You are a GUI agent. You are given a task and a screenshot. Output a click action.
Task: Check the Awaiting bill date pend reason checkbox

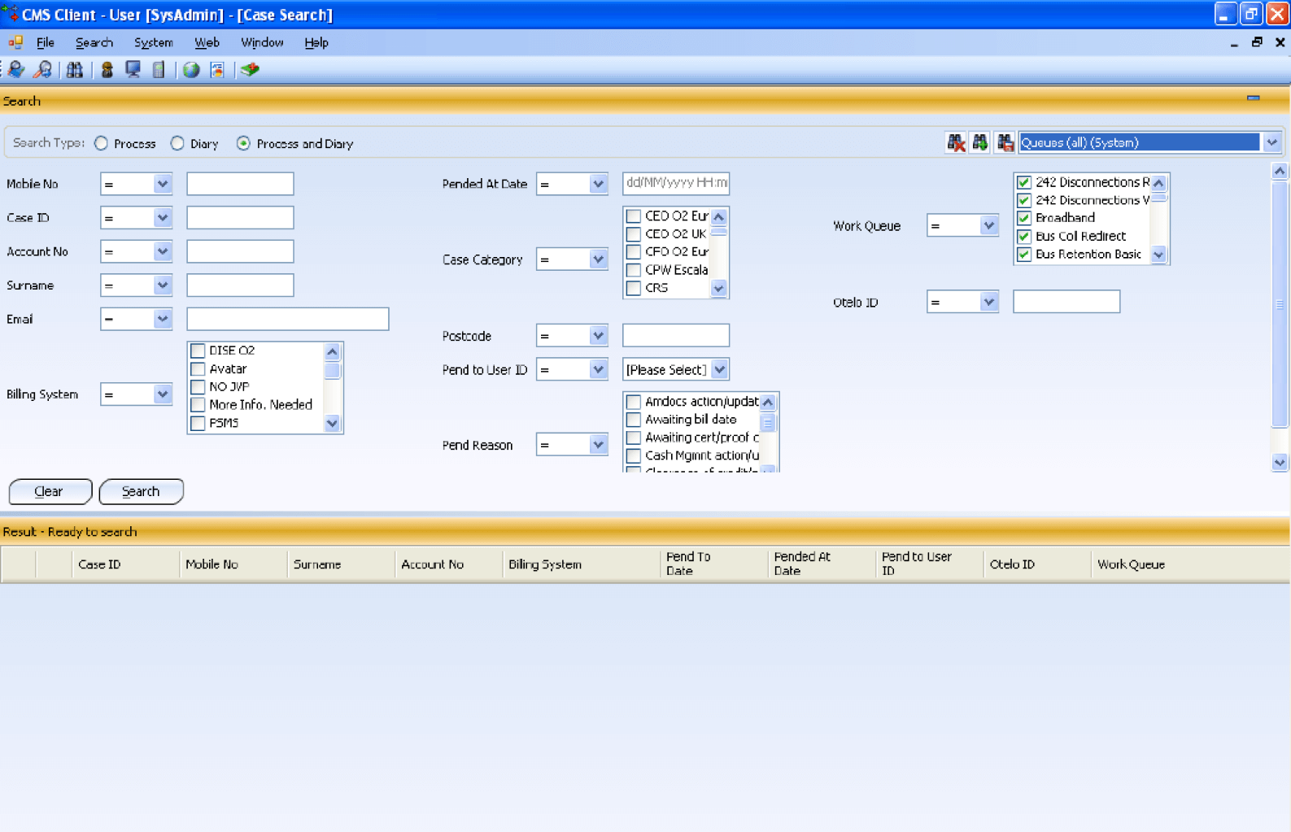634,420
